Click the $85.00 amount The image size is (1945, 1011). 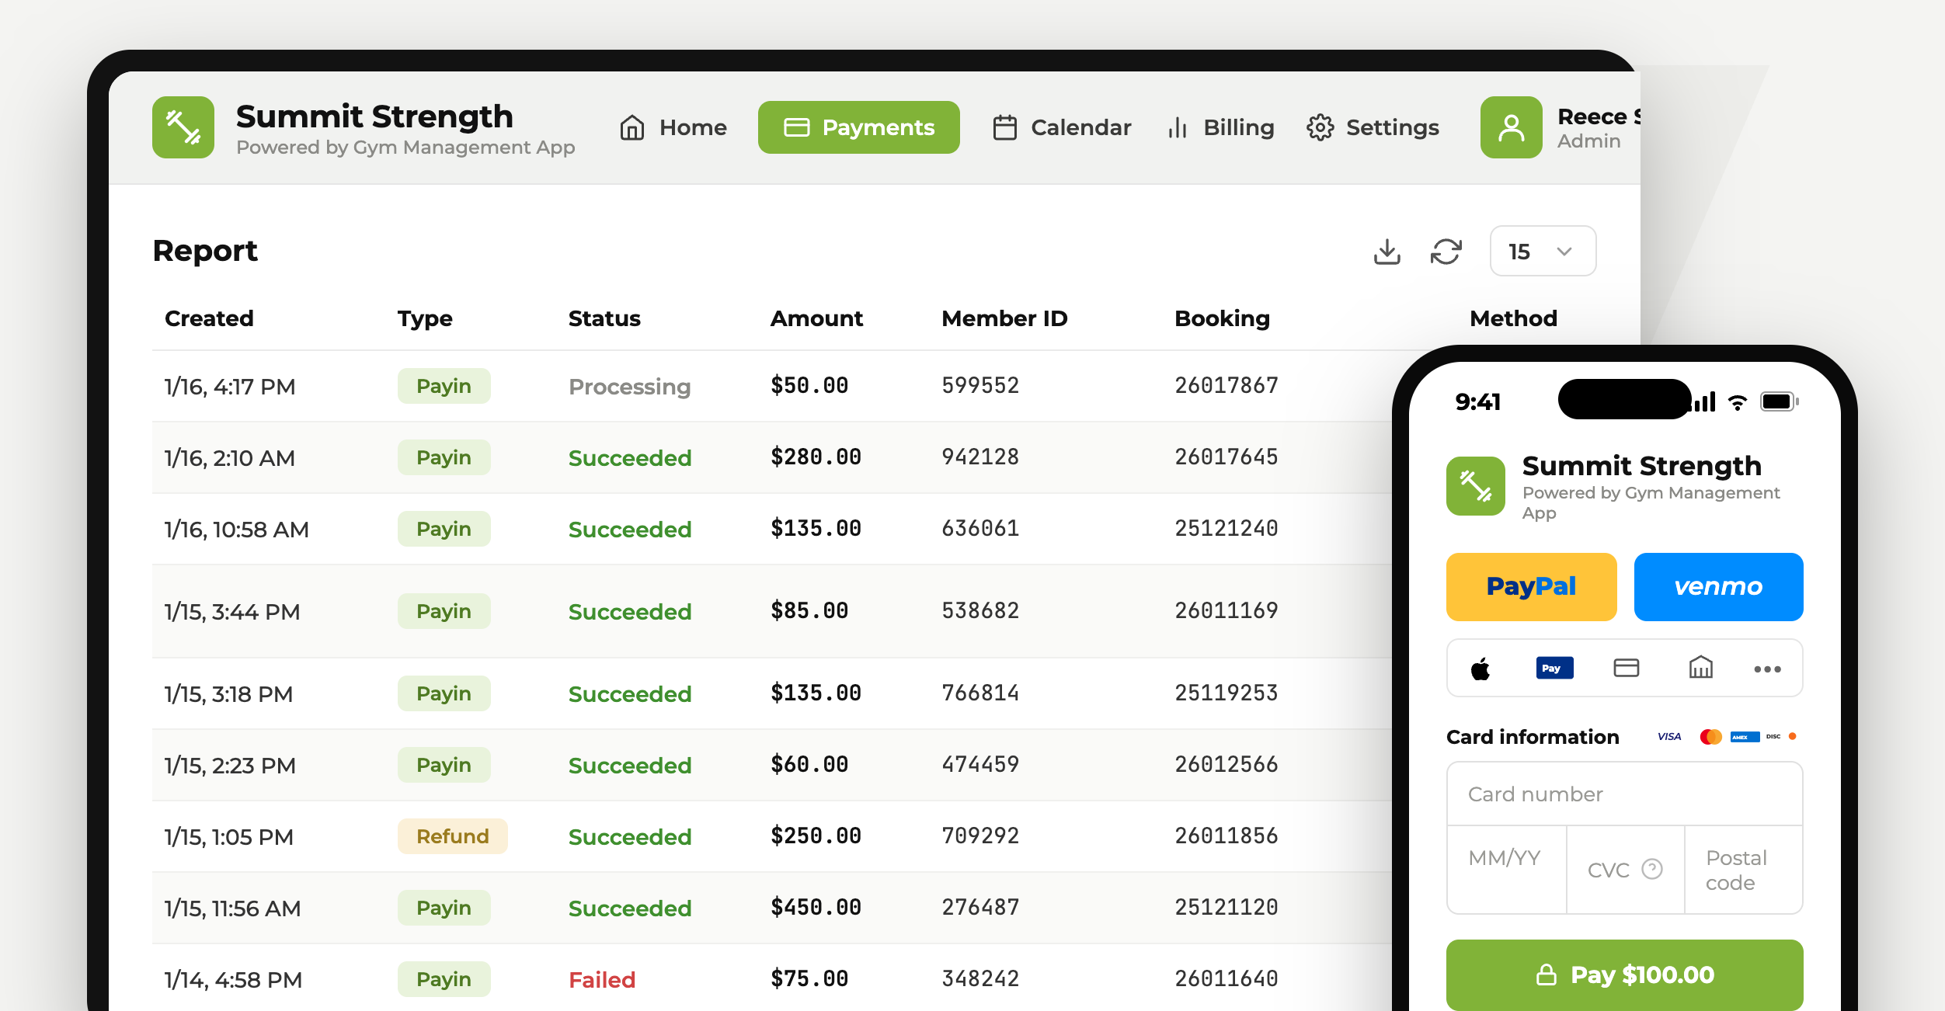coord(809,610)
